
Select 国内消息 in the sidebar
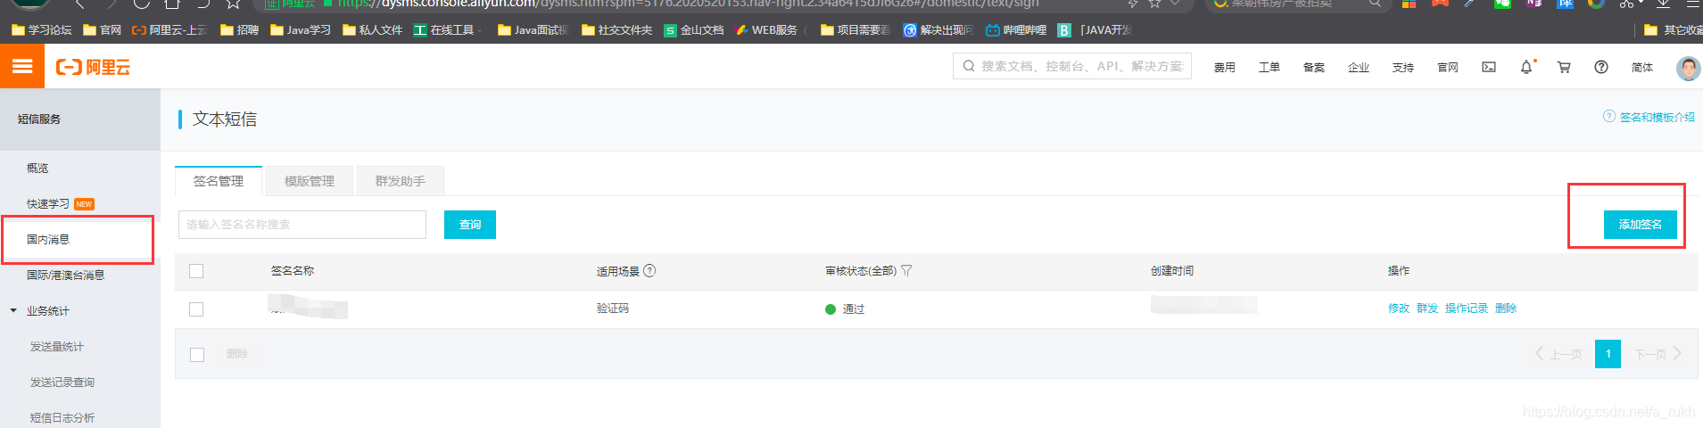(x=48, y=239)
